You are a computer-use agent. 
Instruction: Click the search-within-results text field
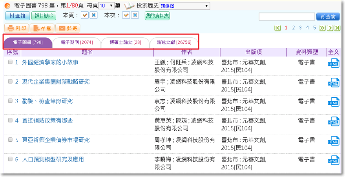click(x=287, y=16)
